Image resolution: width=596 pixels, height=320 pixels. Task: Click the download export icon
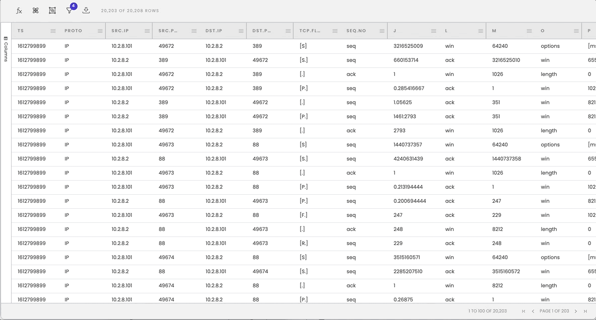pos(86,10)
